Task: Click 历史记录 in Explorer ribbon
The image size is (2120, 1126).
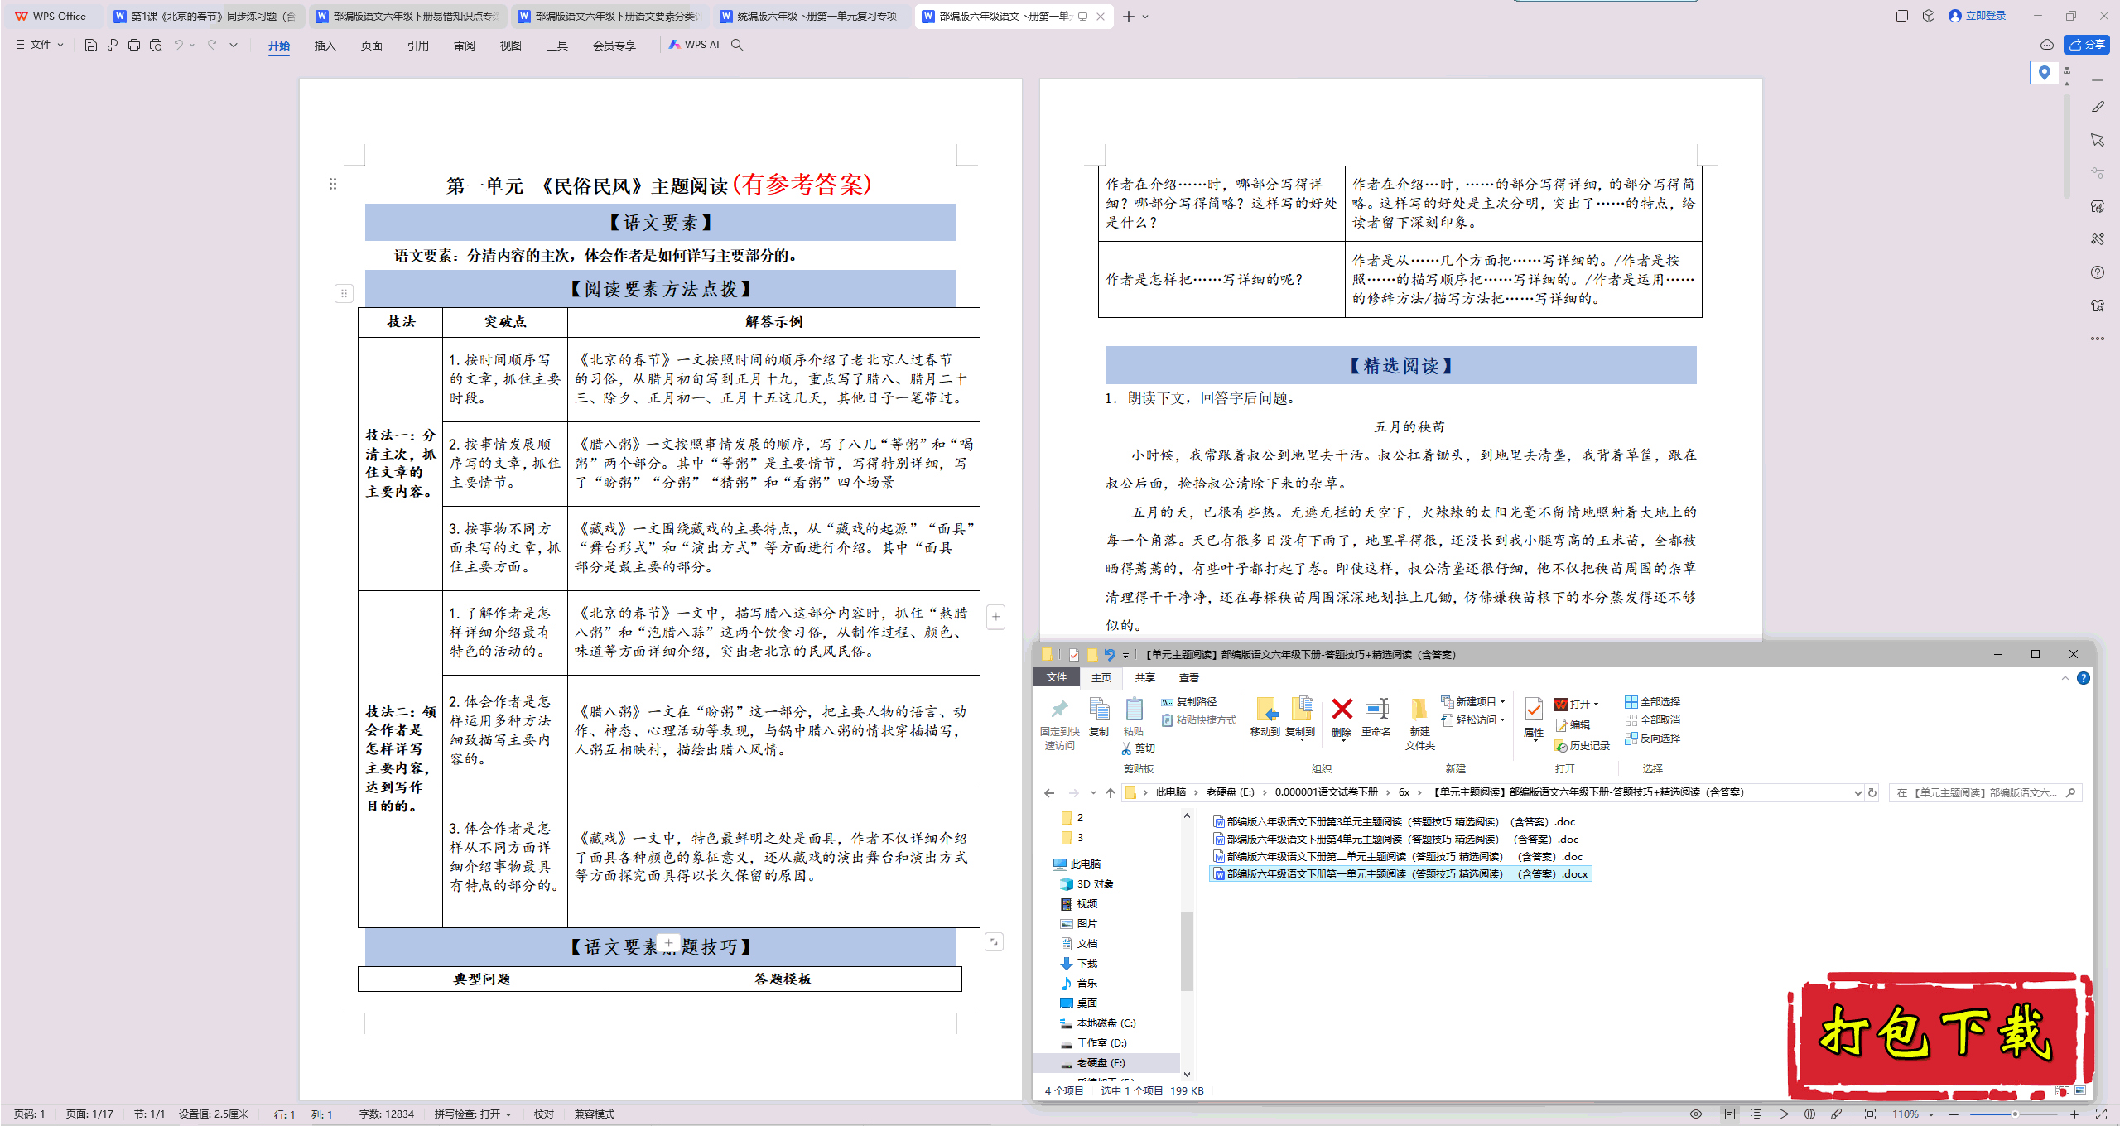Action: 1583,745
